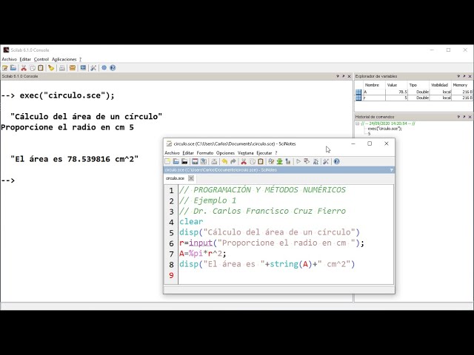Open SciNotes preferences tools icon

(x=326, y=161)
